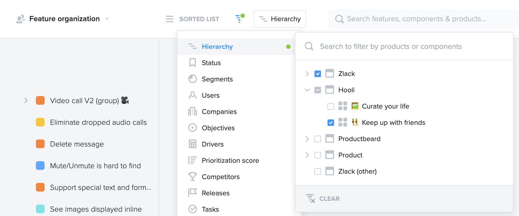Expand the Zlack product tree
This screenshot has width=519, height=216.
[307, 74]
